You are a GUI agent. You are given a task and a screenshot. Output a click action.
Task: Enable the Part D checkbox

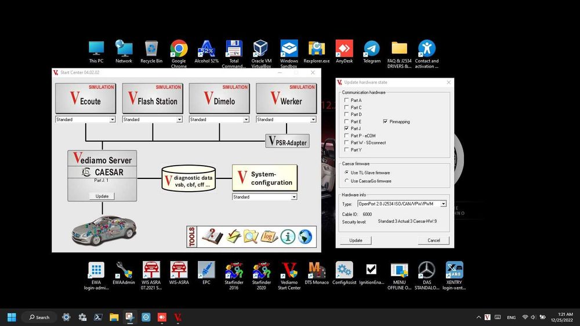pos(347,114)
